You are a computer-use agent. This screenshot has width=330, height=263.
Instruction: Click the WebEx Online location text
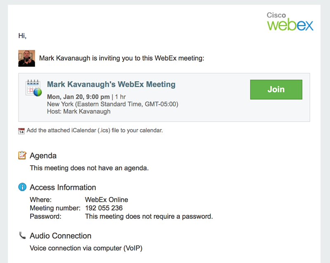[x=106, y=200]
